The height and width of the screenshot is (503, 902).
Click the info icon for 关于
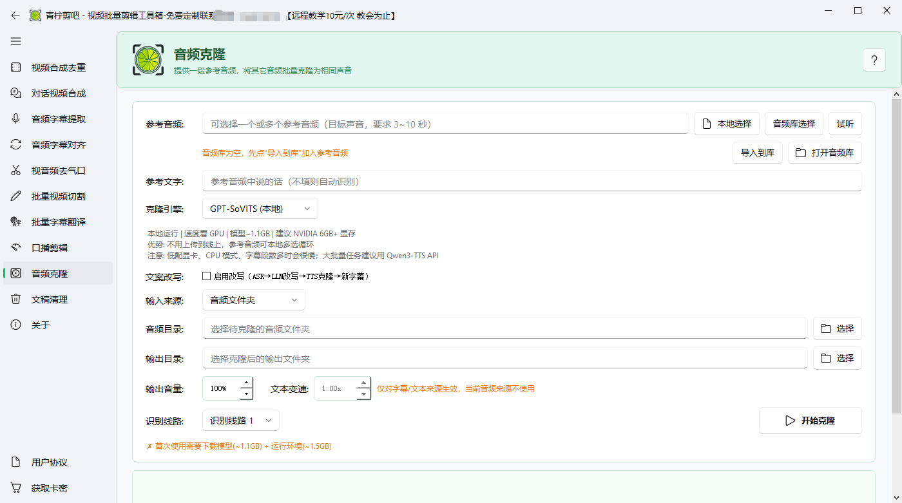16,325
